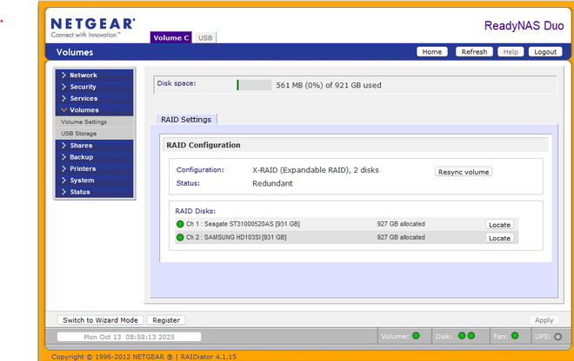The height and width of the screenshot is (361, 574).
Task: Open USB Storage submenu item
Action: tap(95, 134)
